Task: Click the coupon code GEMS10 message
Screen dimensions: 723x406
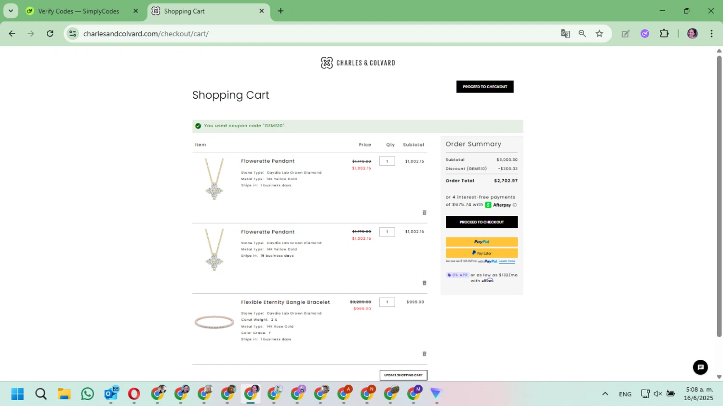Action: 244,126
